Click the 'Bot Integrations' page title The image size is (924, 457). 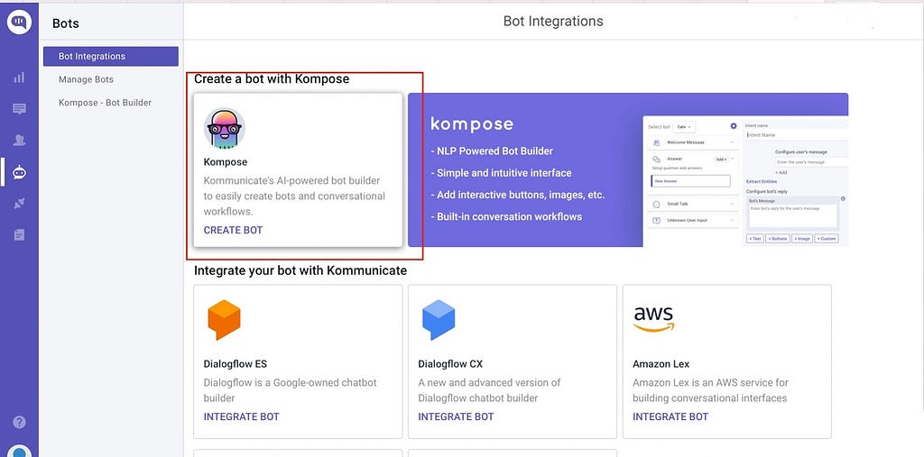(553, 22)
